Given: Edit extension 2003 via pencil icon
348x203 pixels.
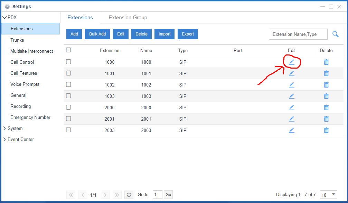Looking at the screenshot, I should (292, 130).
